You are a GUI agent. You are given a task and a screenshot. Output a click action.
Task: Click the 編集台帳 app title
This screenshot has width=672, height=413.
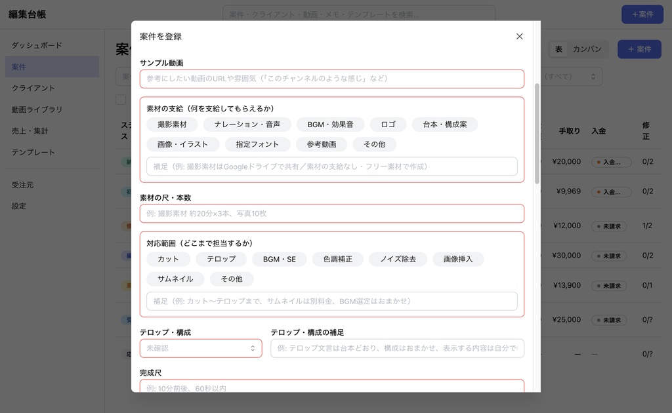click(x=27, y=14)
